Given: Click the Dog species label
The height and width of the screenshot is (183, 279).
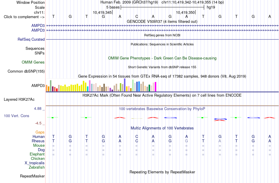Looking at the screenshot, I should [41, 150].
